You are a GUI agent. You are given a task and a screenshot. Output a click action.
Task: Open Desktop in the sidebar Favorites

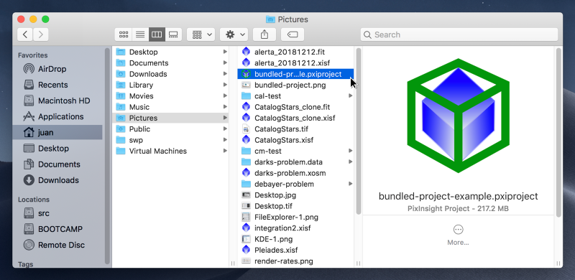click(x=57, y=149)
